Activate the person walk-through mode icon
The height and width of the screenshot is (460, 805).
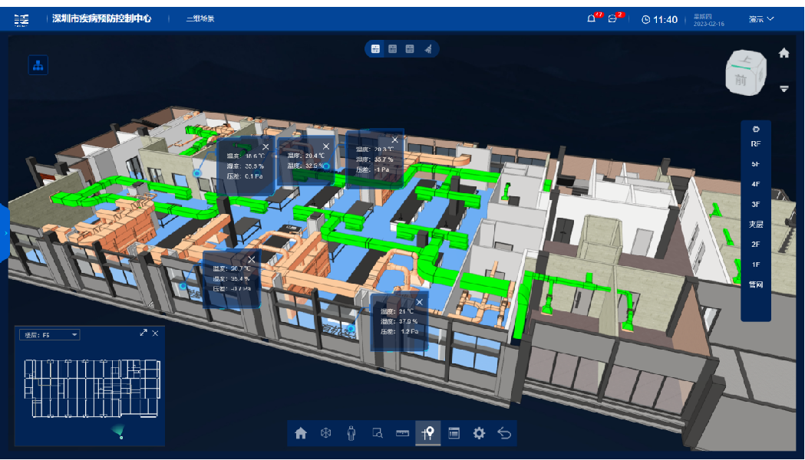351,433
